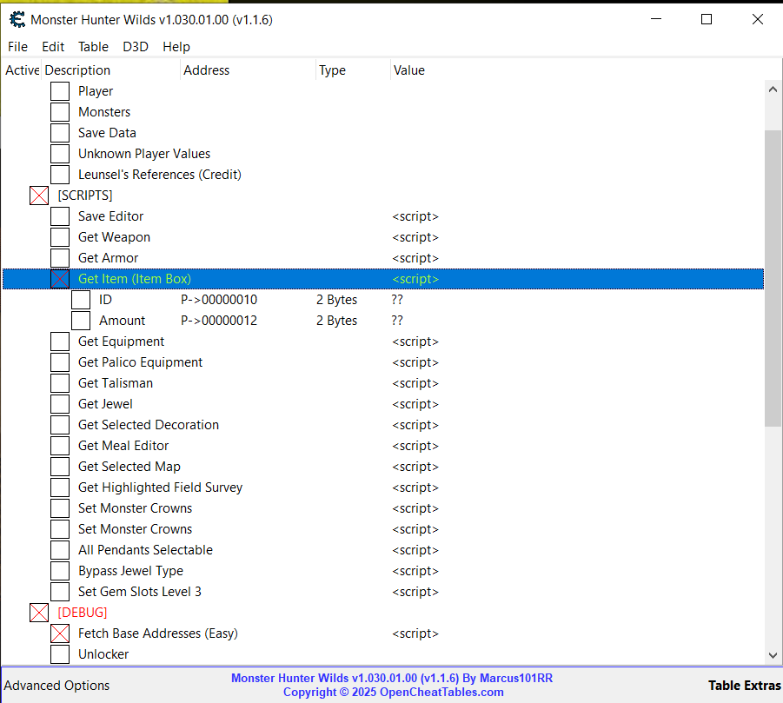The image size is (783, 703).
Task: Click the Amount row's 2 Bytes type
Action: click(336, 321)
